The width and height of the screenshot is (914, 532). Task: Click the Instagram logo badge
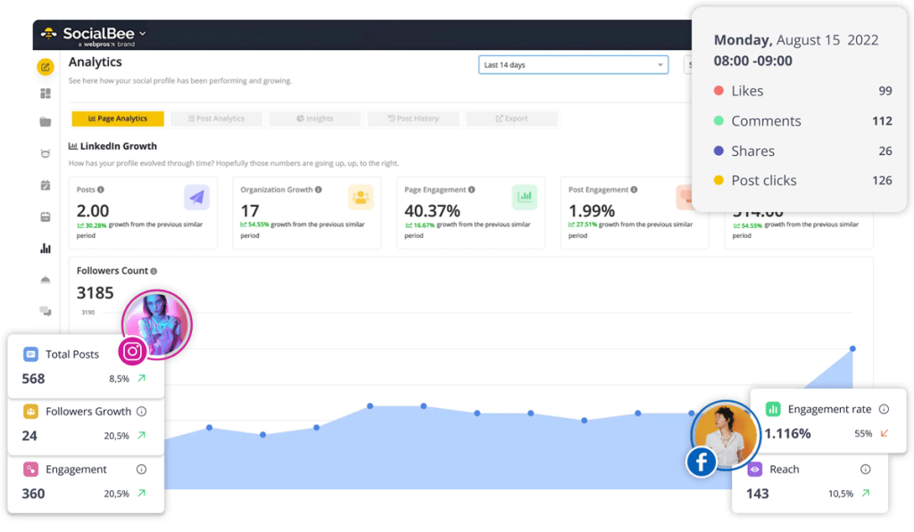click(x=132, y=352)
